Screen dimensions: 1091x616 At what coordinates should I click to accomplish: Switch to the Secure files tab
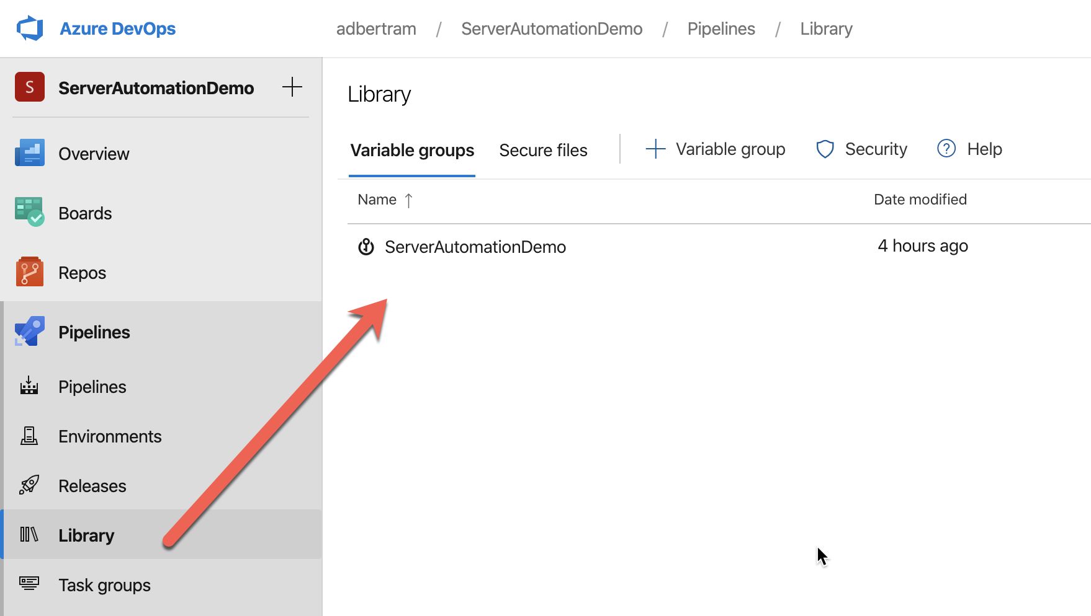(543, 150)
